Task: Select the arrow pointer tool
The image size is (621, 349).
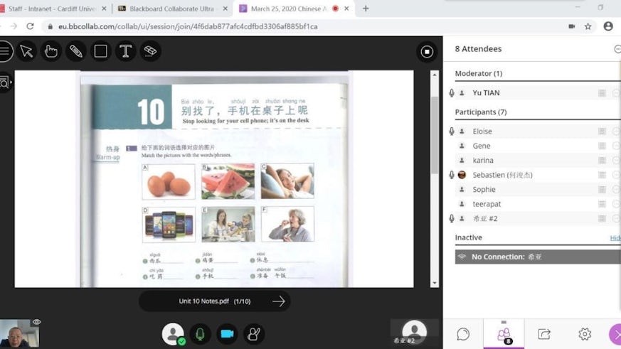Action: [x=26, y=51]
